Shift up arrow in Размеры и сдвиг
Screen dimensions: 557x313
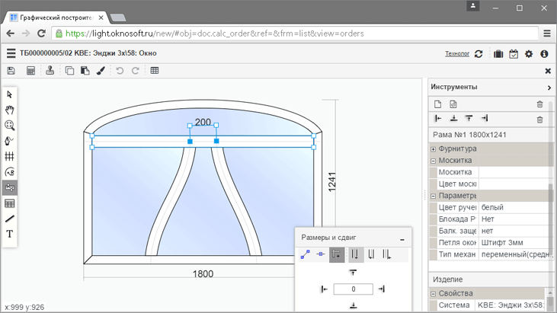click(353, 273)
